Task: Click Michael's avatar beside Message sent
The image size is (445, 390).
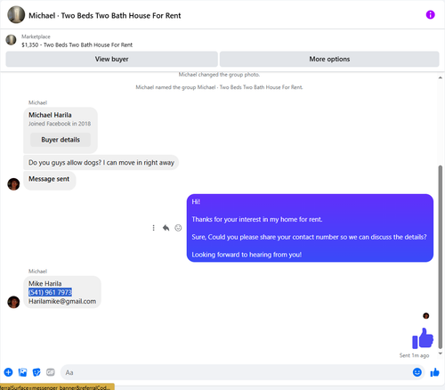Action: tap(13, 184)
